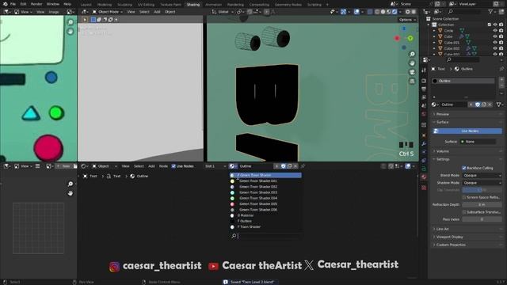507x285 pixels.
Task: Open the Blend Mode Opaque dropdown
Action: [482, 176]
